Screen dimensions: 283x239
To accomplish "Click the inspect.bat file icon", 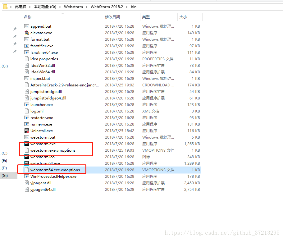I will (27, 78).
